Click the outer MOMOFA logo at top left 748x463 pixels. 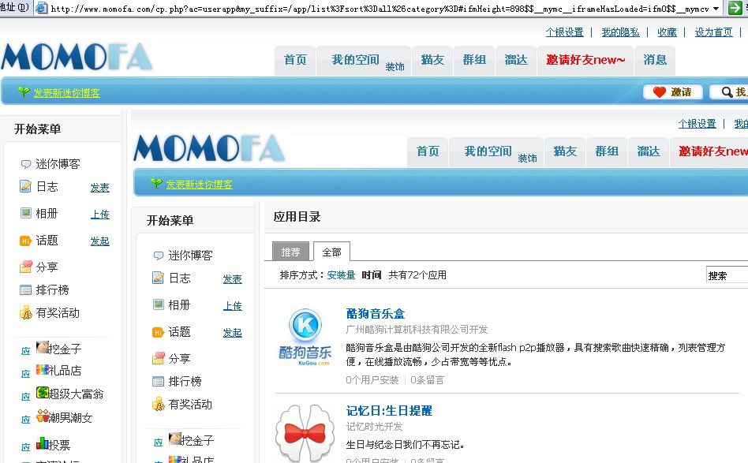coord(77,57)
